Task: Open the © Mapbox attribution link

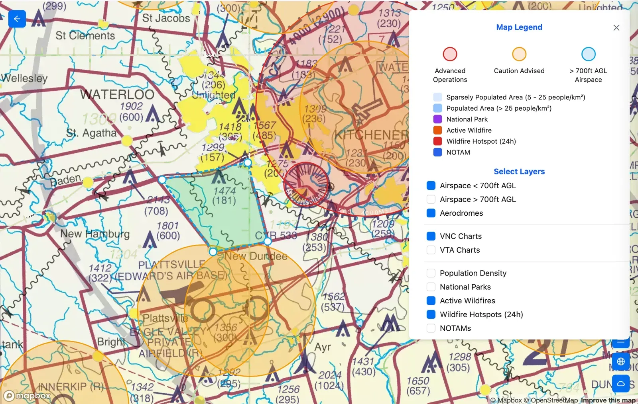Action: (506, 400)
